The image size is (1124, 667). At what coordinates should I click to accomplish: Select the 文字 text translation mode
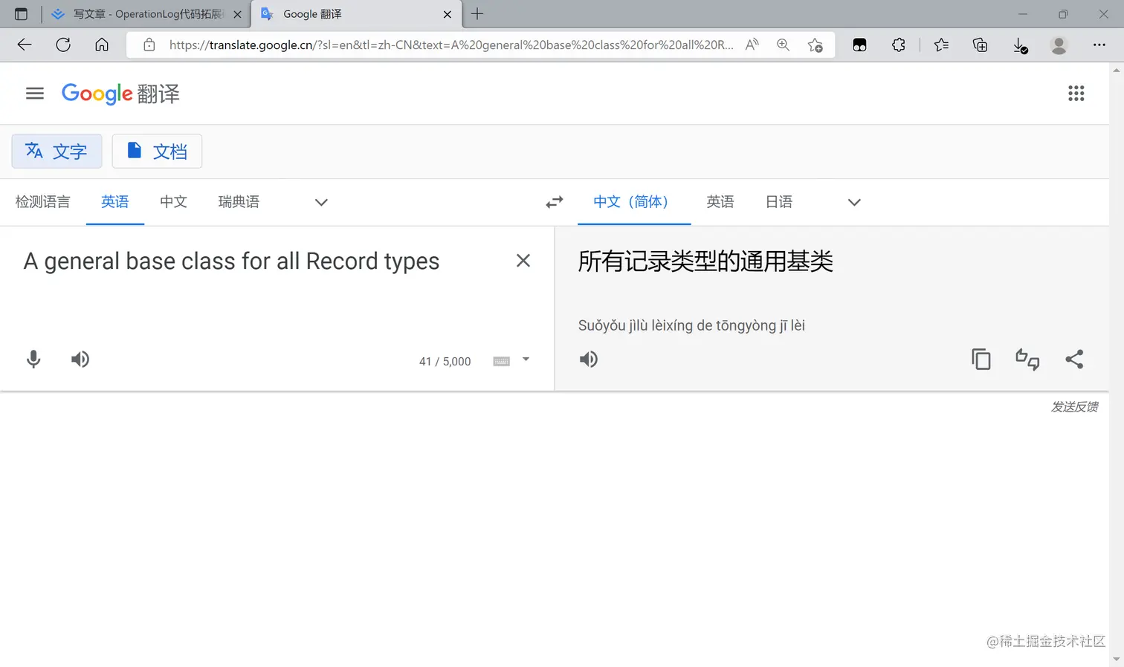pyautogui.click(x=56, y=152)
